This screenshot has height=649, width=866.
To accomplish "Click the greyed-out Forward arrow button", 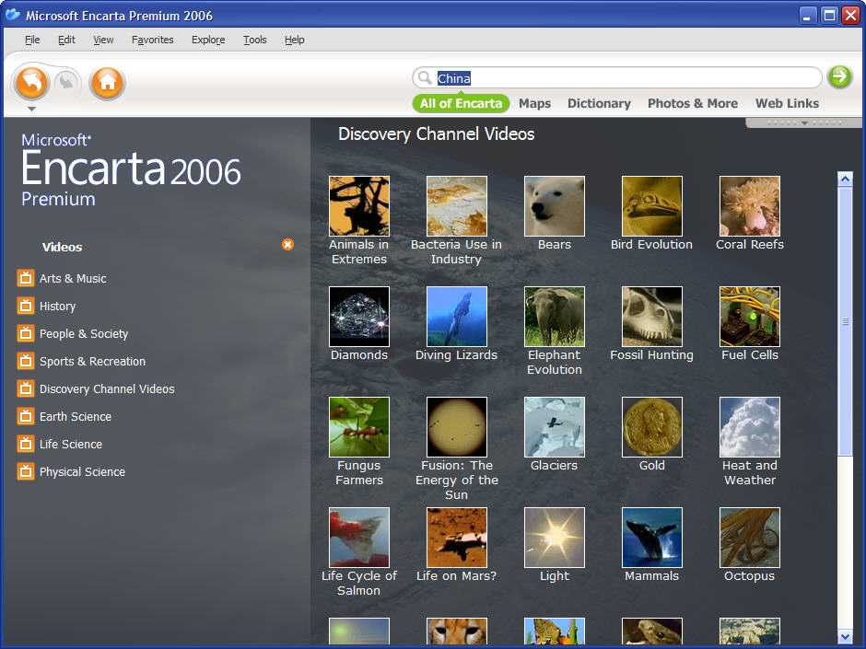I will (67, 83).
